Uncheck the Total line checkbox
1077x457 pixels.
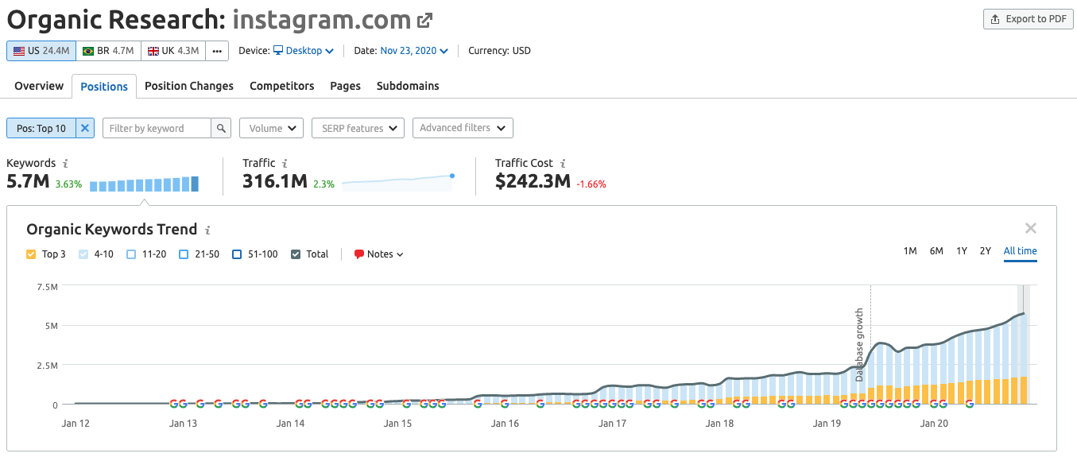pyautogui.click(x=296, y=254)
